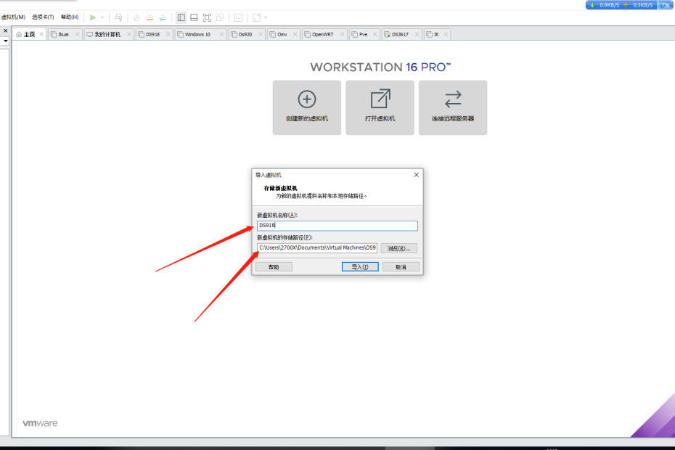Viewport: 675px width, 450px height.
Task: Close the Ds920 tab
Action: [x=261, y=34]
